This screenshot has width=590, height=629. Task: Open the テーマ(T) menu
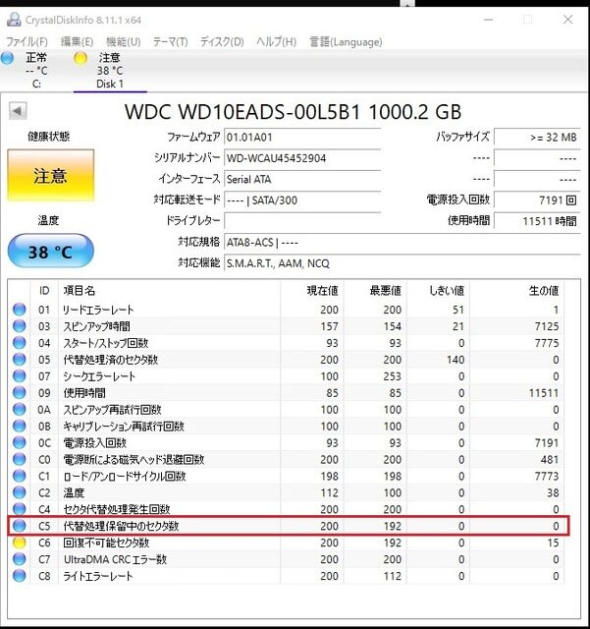[171, 41]
